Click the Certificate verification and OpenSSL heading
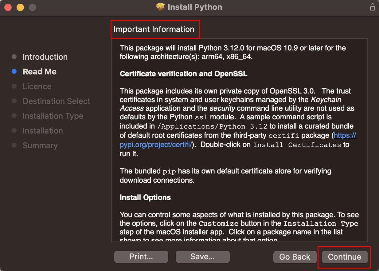 coord(183,74)
